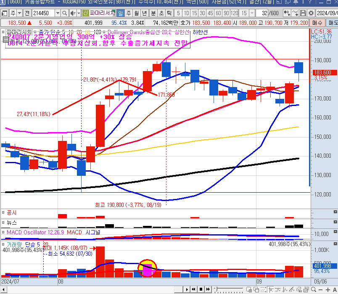Select the 주 weekly period
This screenshot has width=338, height=294.
(129, 13)
